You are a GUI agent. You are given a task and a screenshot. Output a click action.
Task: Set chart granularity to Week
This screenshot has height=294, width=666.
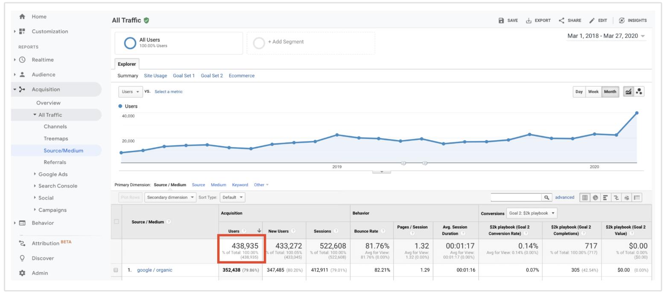593,92
